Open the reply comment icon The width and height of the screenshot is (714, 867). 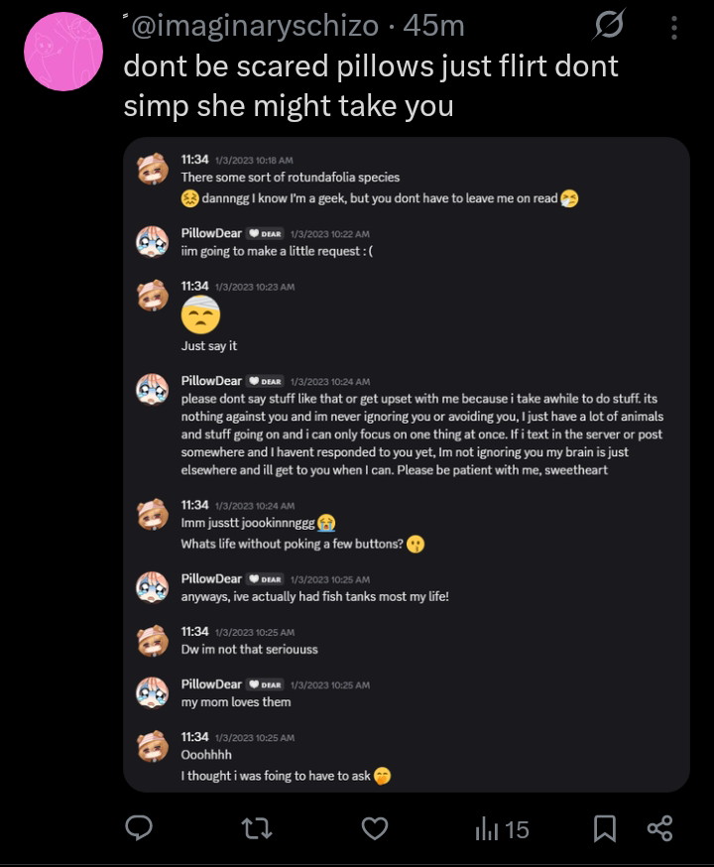[140, 827]
